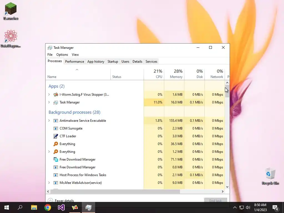Click the 11.0% CPU cell

coord(154,102)
